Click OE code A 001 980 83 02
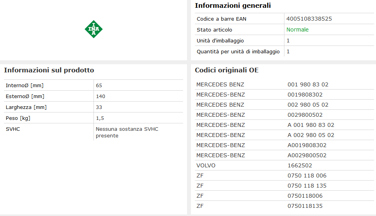Screen dimensions: 376x216 click(x=311, y=125)
